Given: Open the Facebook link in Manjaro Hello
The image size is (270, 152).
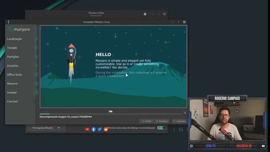Looking at the screenshot, I should point(94,129).
